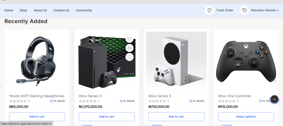Tick the Compare checkbox under Xbox Series X
Image resolution: width=283 pixels, height=126 pixels.
tap(79, 125)
